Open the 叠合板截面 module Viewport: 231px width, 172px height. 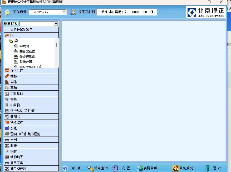click(x=27, y=56)
